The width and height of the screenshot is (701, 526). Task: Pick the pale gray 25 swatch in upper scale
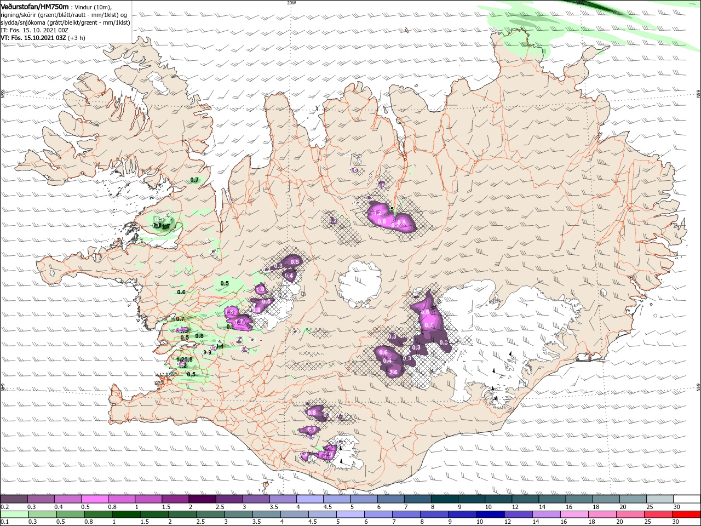pyautogui.click(x=660, y=499)
